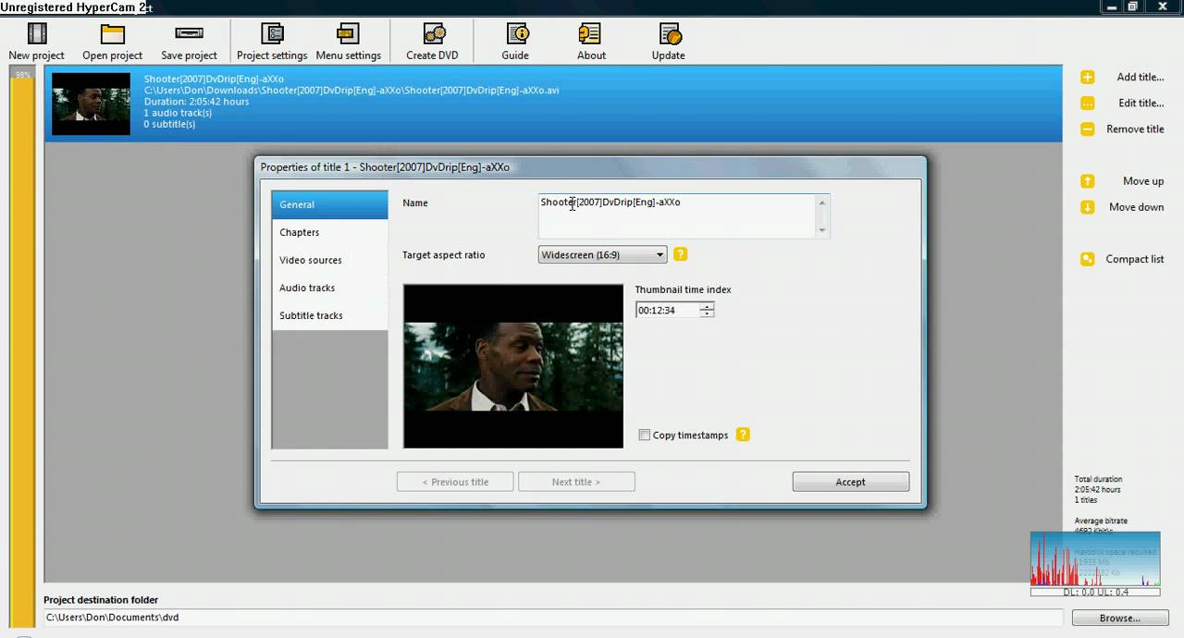The width and height of the screenshot is (1184, 638).
Task: Open the Guide toolbar icon
Action: 516,34
